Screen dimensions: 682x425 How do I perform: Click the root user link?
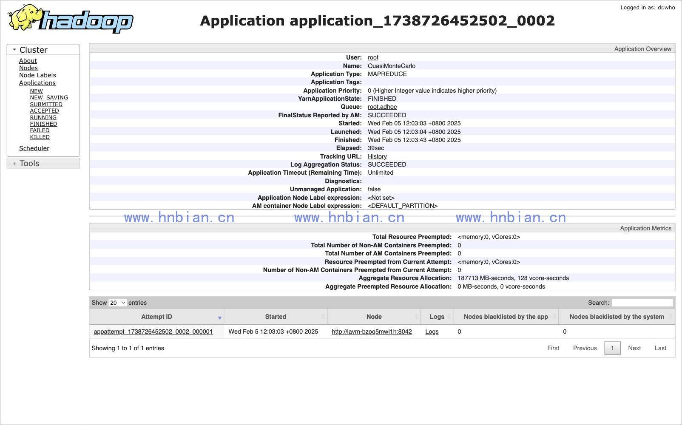373,57
